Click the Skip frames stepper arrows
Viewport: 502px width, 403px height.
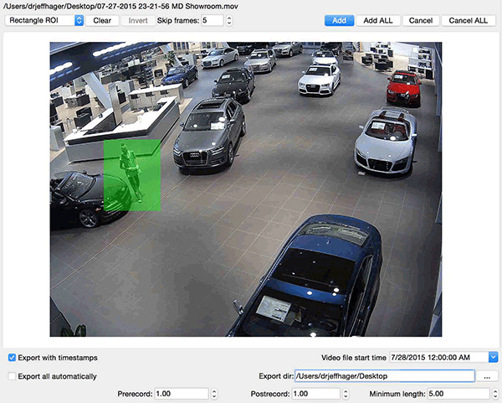(x=229, y=20)
